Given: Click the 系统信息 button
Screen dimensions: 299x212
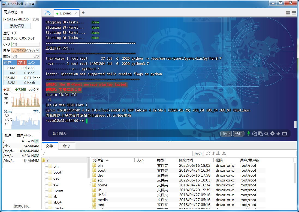Looking at the screenshot, I should pos(17,26).
